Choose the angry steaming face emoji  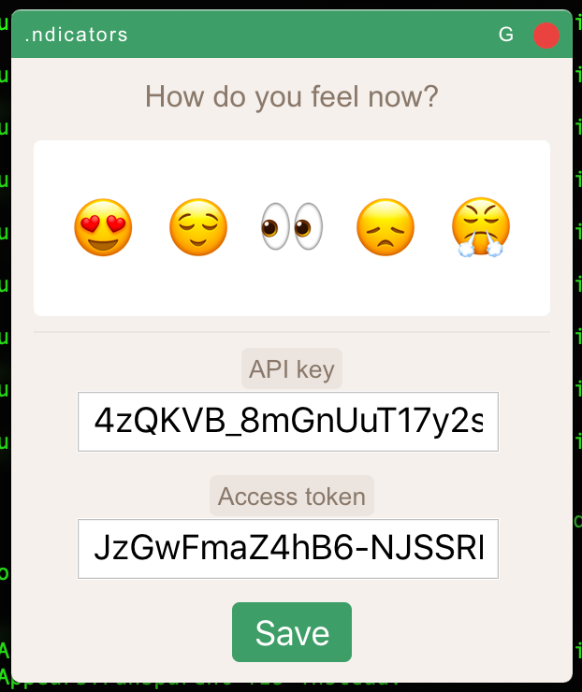481,227
